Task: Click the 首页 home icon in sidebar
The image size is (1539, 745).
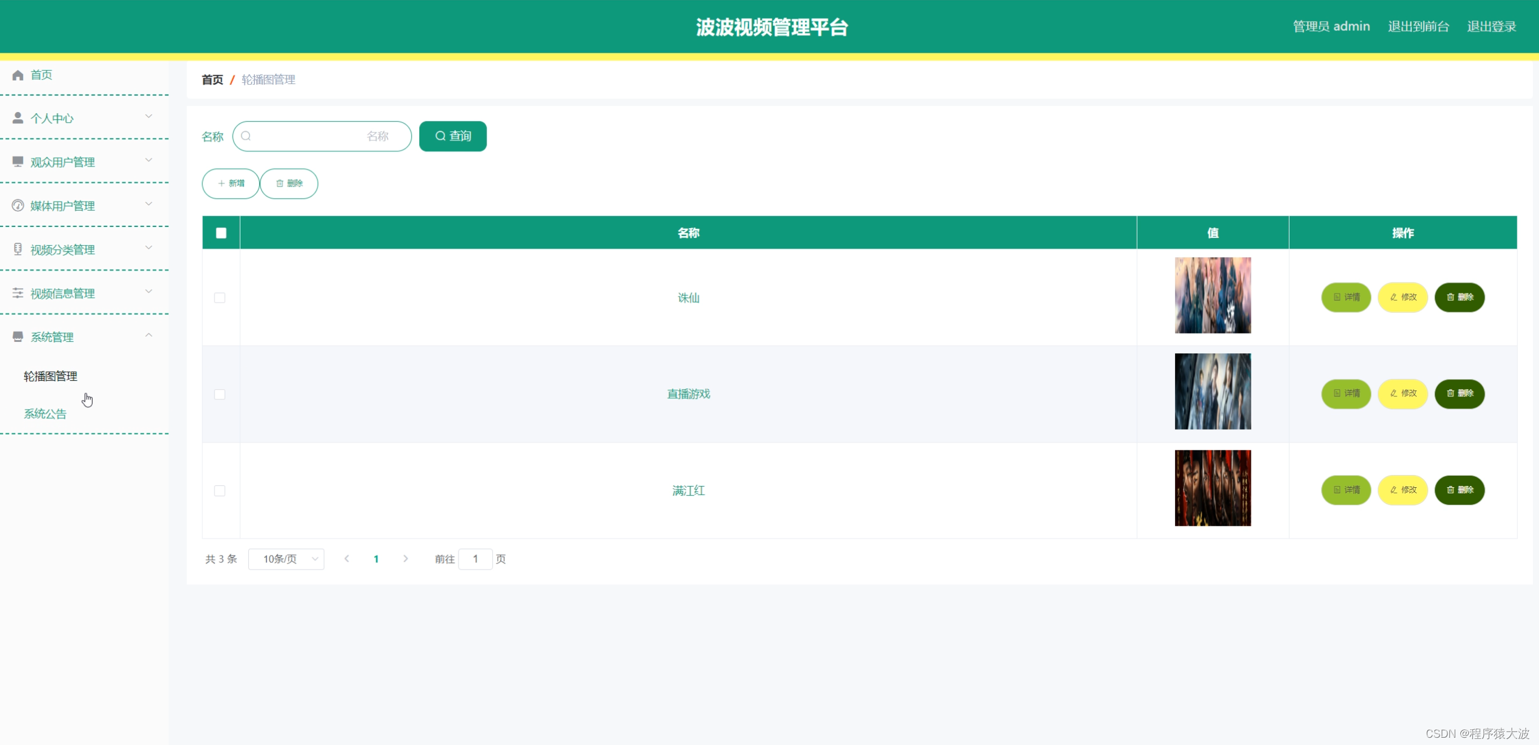Action: coord(17,74)
